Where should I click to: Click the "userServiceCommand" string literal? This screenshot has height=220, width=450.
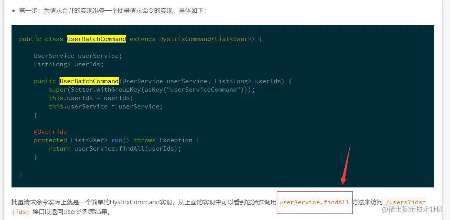203,90
